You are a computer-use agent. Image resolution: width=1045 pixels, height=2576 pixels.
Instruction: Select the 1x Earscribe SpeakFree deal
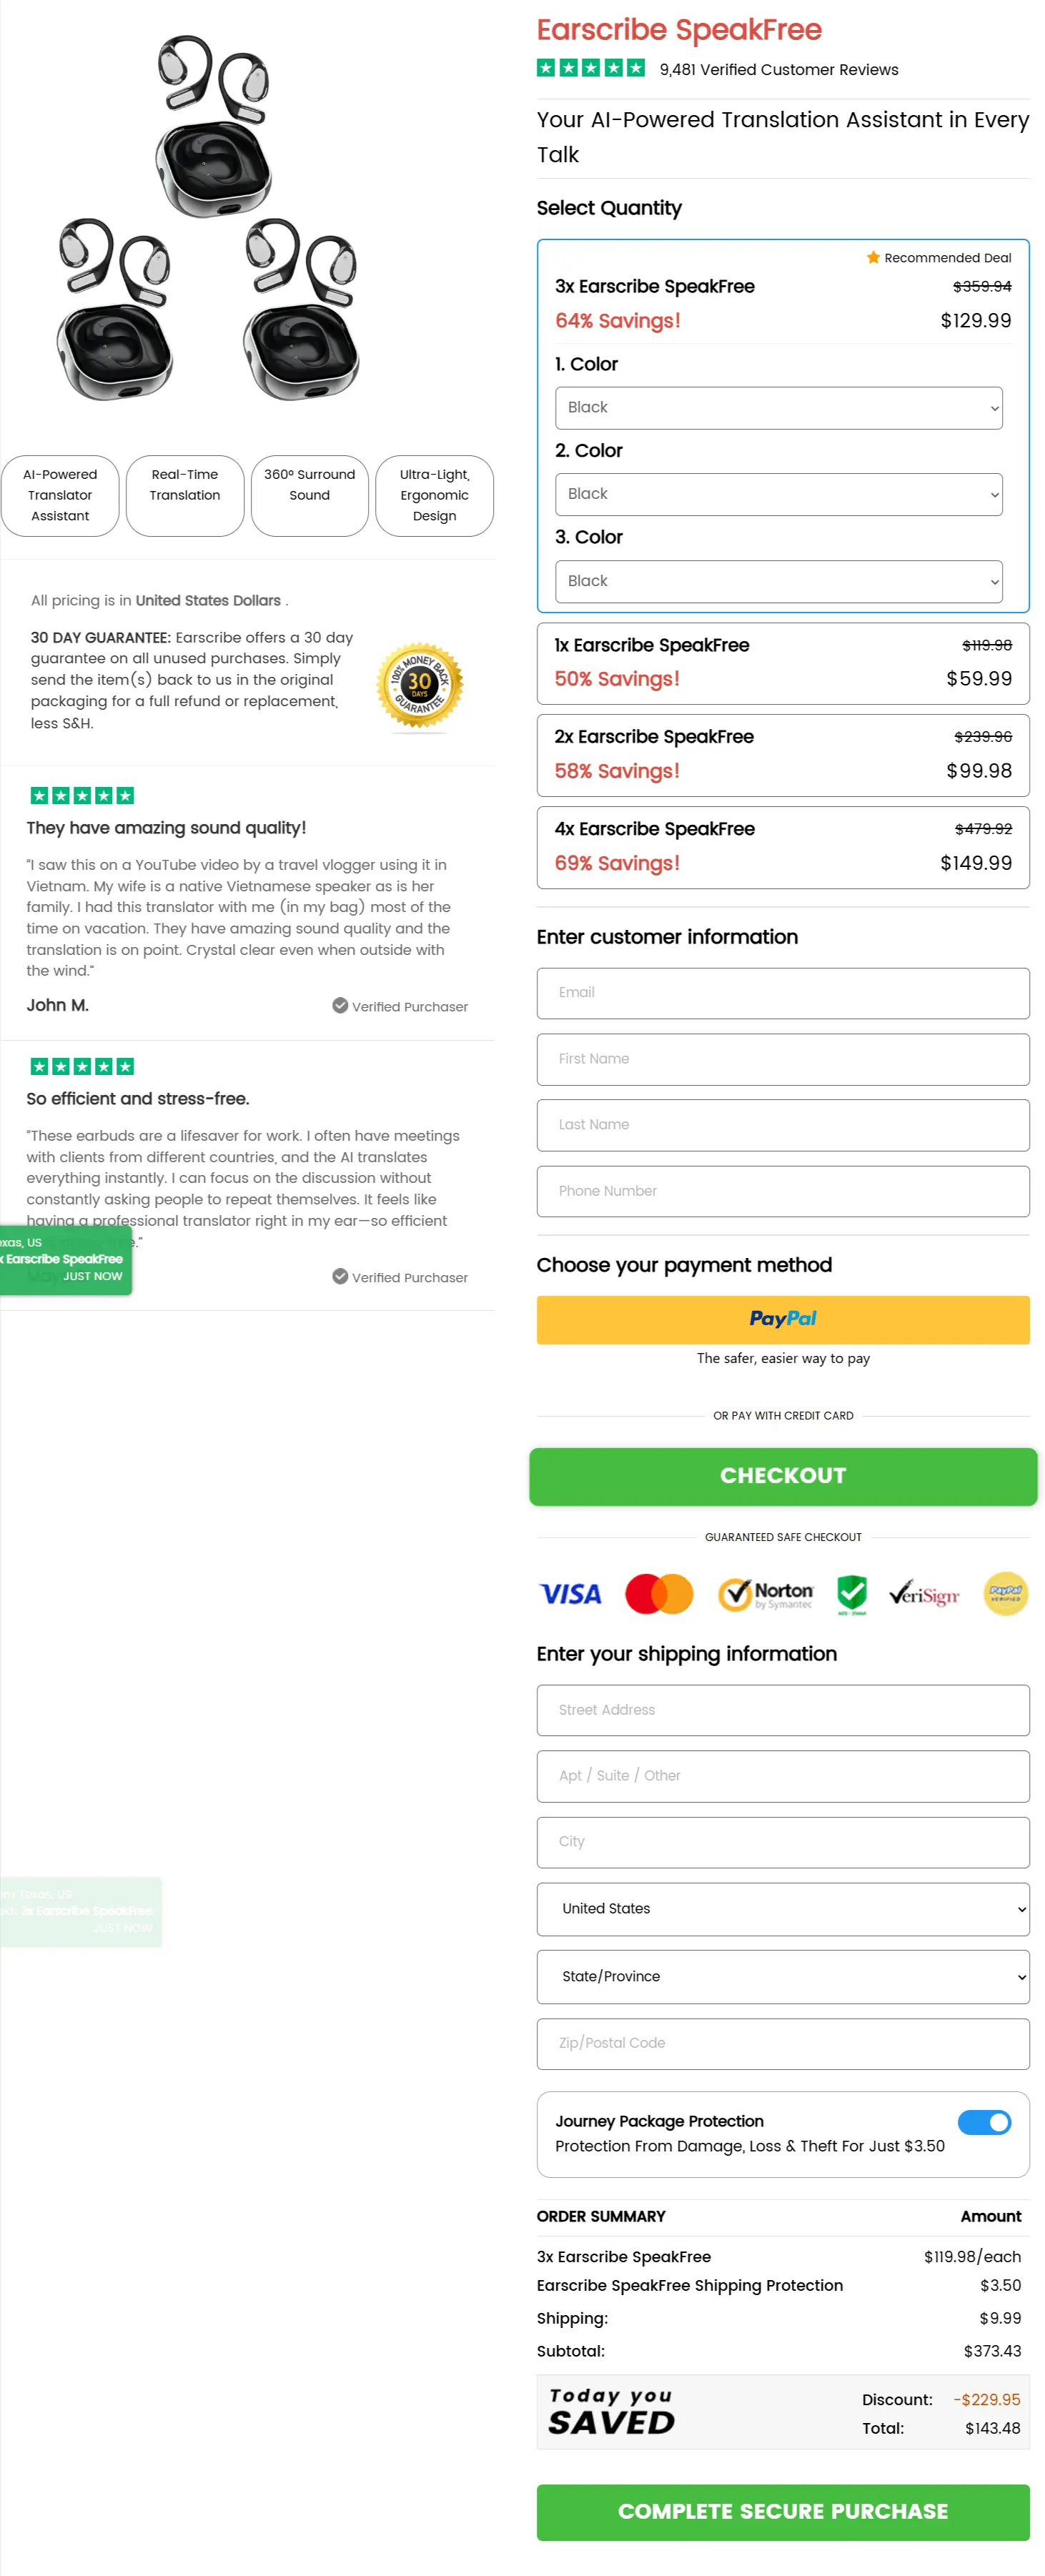tap(783, 663)
